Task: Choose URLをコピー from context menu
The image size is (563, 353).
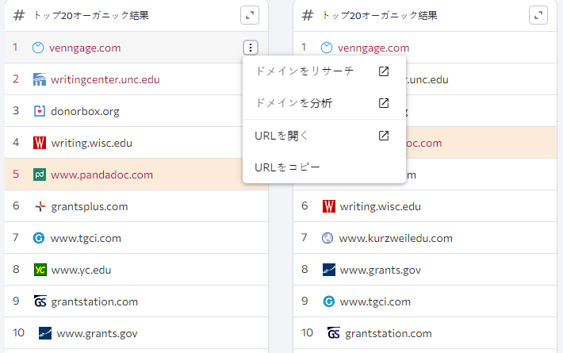Action: coord(324,167)
